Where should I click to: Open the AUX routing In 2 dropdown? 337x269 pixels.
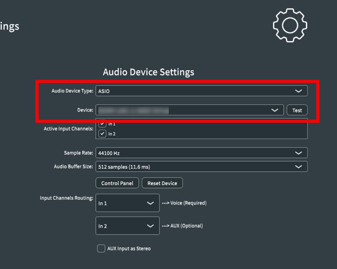tap(127, 226)
